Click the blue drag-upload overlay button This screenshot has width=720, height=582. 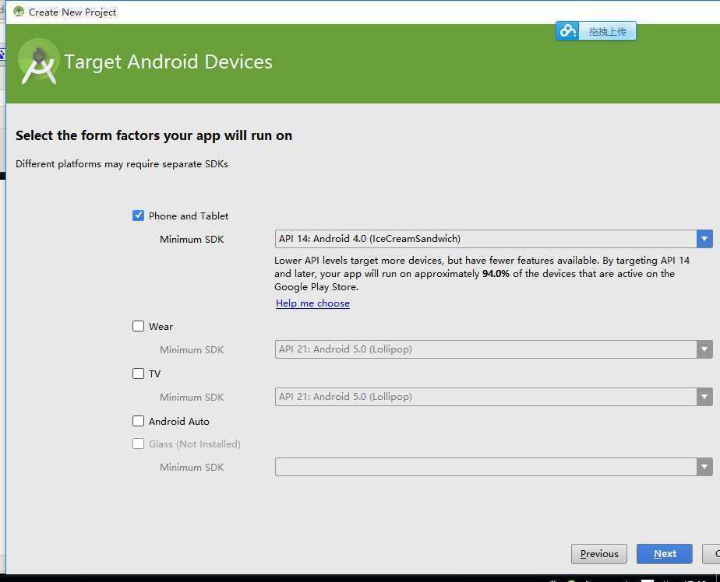tap(595, 31)
